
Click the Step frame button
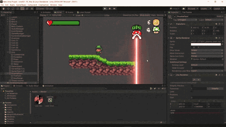coord(114,8)
